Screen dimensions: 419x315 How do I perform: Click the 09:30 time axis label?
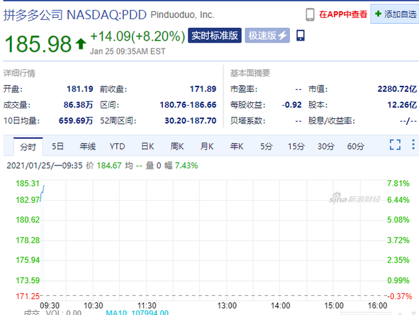(49, 306)
